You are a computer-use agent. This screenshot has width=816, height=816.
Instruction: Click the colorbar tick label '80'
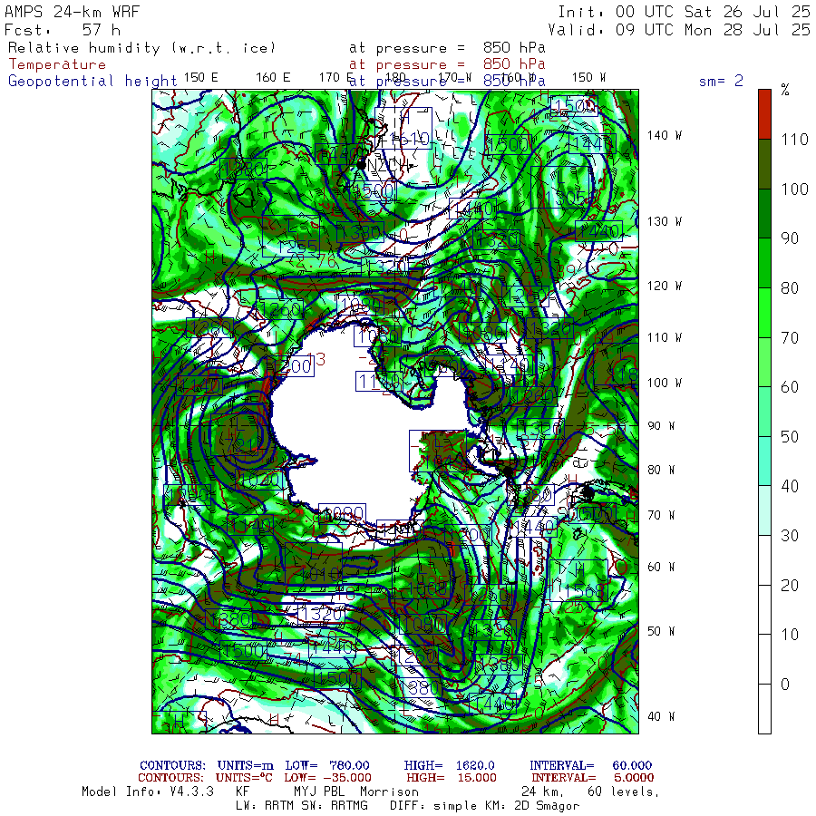pyautogui.click(x=790, y=287)
